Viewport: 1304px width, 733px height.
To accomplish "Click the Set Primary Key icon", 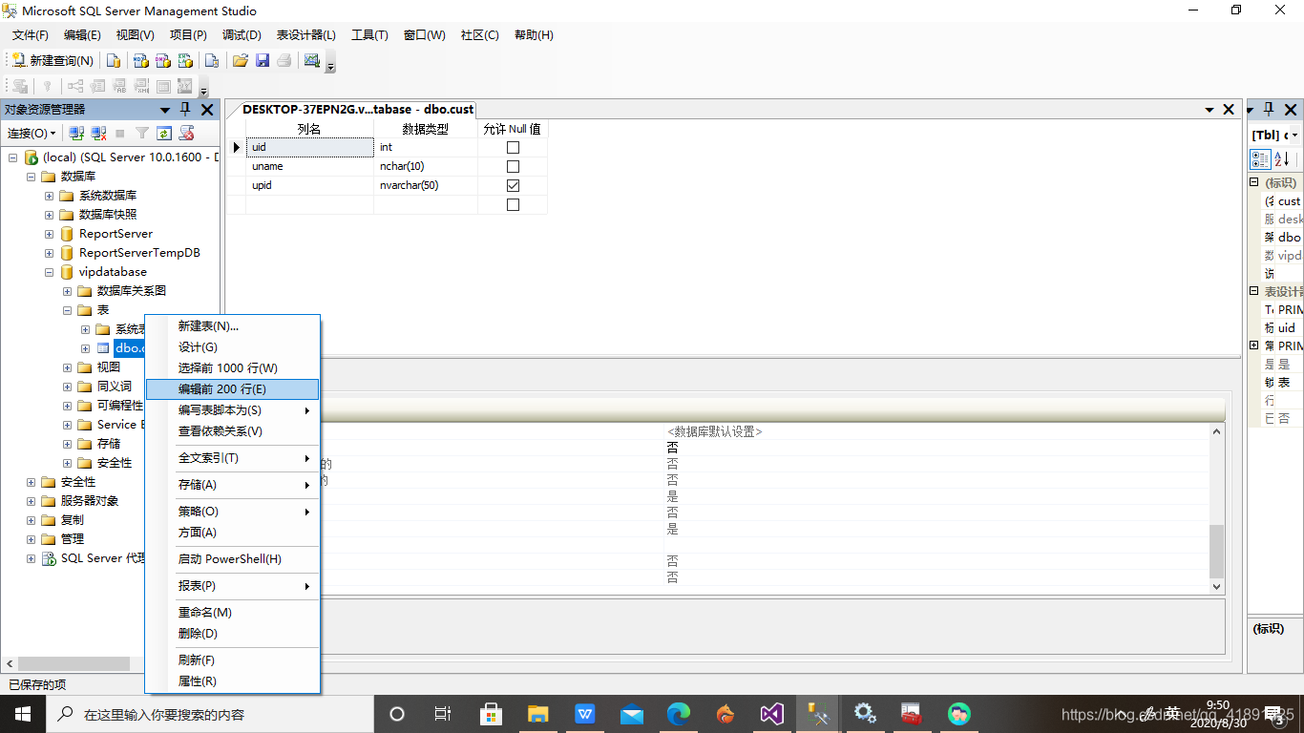I will coord(47,86).
